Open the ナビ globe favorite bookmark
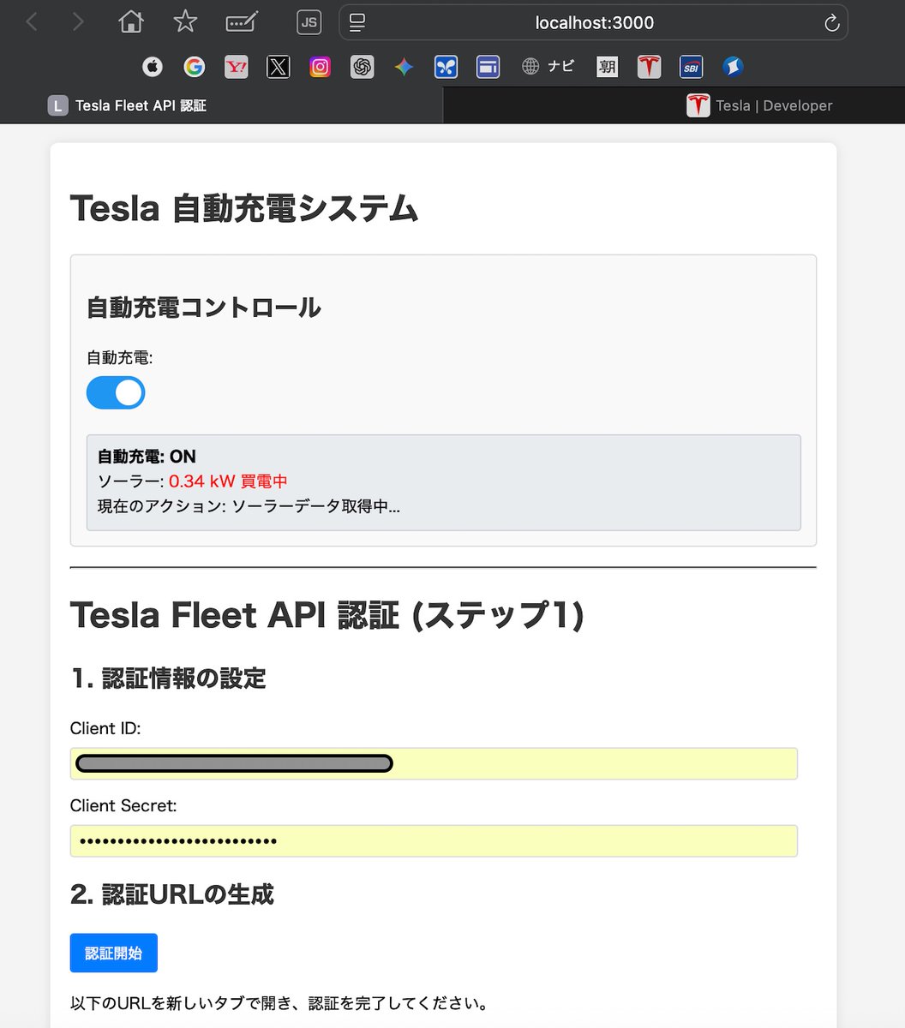The width and height of the screenshot is (905, 1028). pyautogui.click(x=548, y=66)
